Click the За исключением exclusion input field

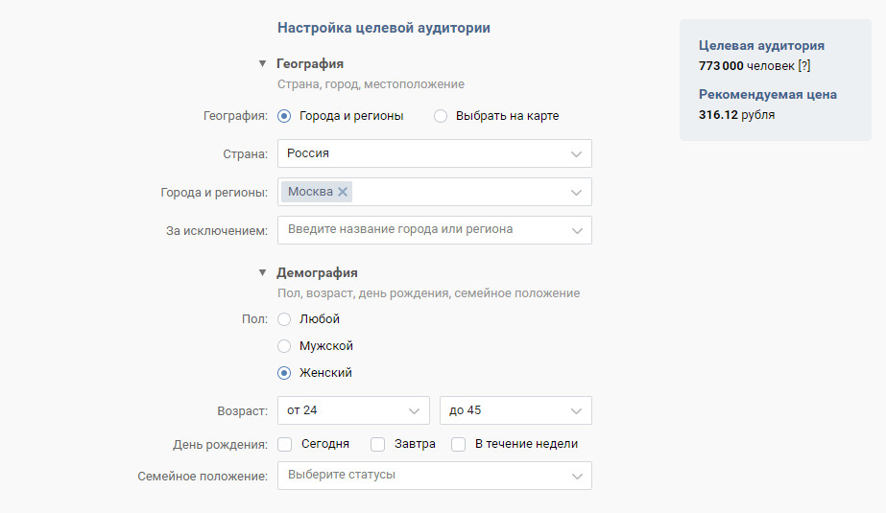(422, 230)
